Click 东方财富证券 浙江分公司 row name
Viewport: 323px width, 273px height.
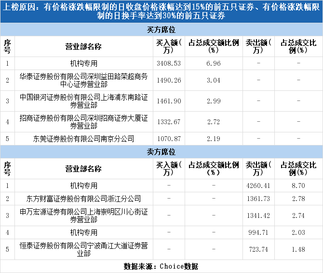coord(83,199)
